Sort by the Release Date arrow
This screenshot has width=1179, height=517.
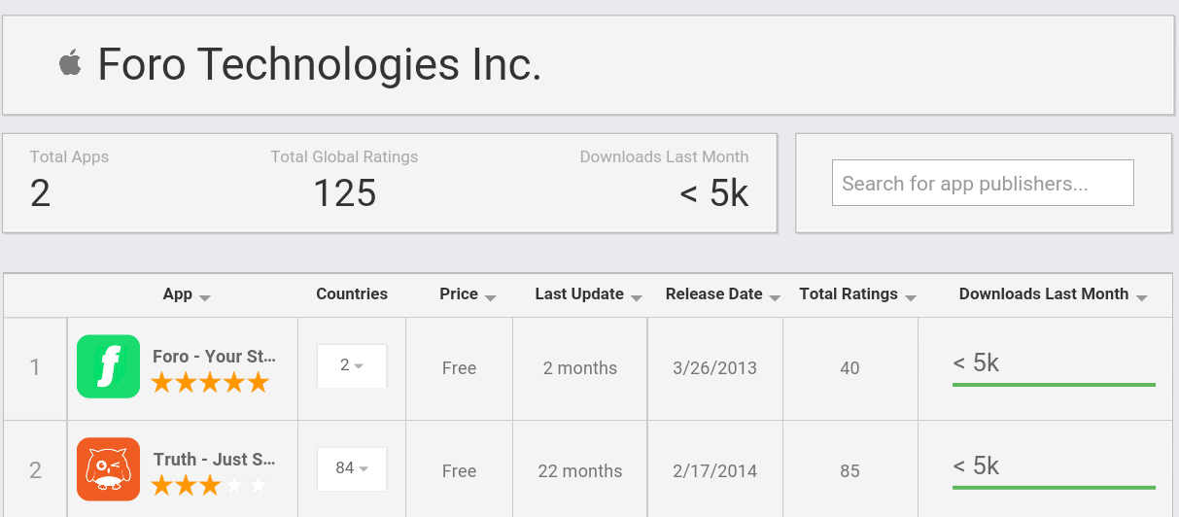tap(776, 297)
